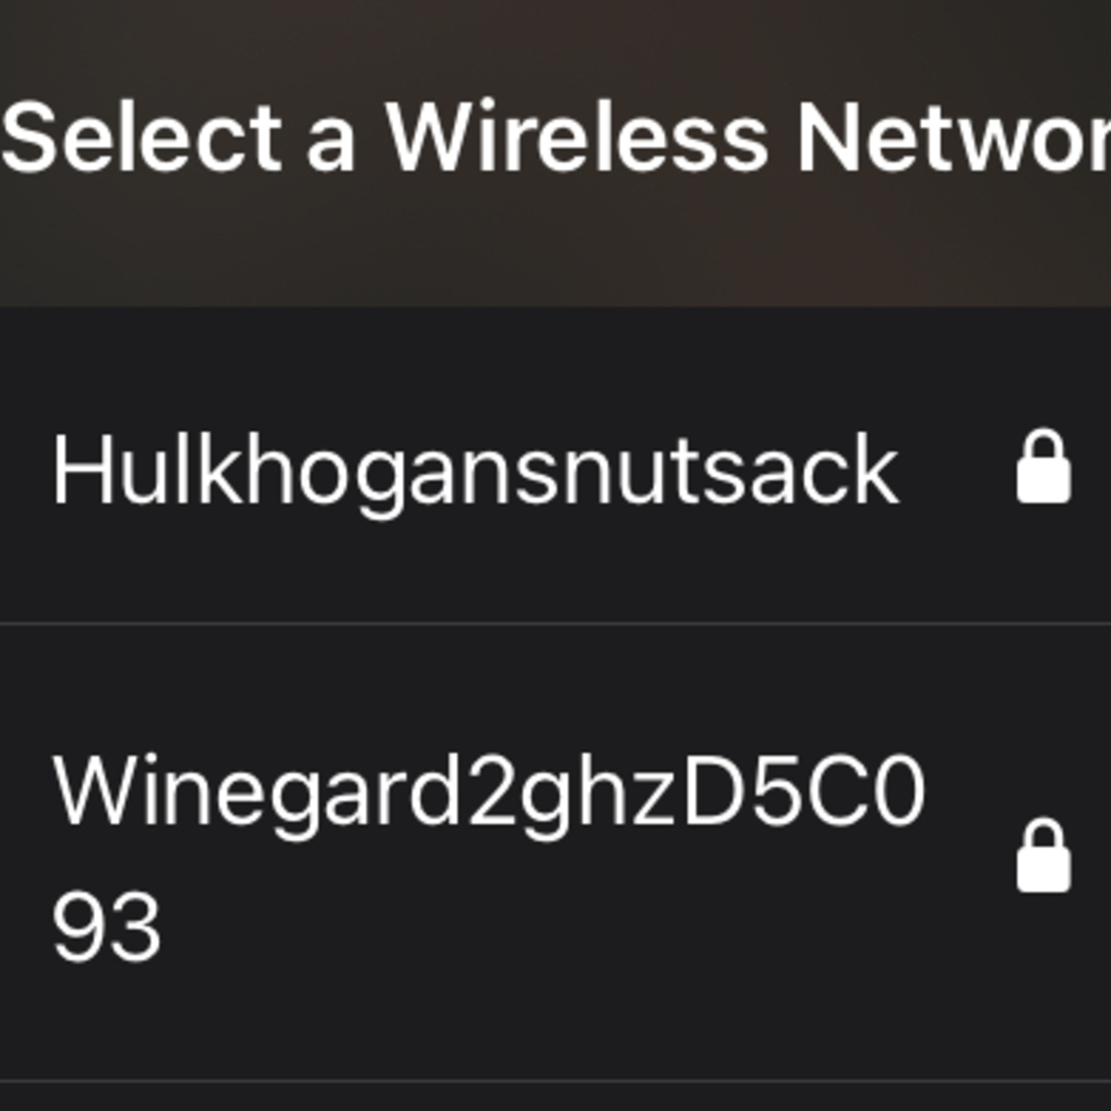This screenshot has height=1111, width=1111.
Task: Click the Hulkhogansnutsack network name text
Action: click(475, 476)
